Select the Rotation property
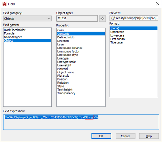Screen dimensions: 162x142 [63, 83]
